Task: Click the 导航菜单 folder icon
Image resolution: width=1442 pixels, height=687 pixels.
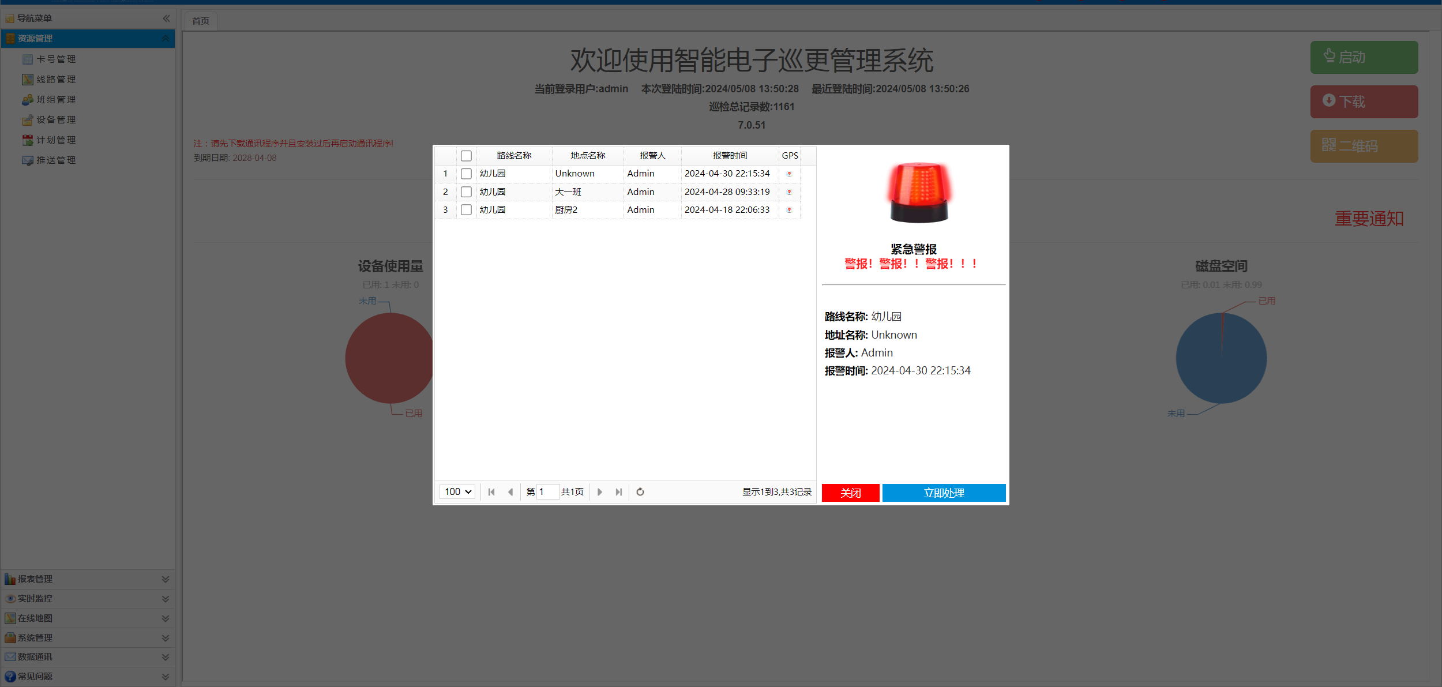Action: [10, 18]
